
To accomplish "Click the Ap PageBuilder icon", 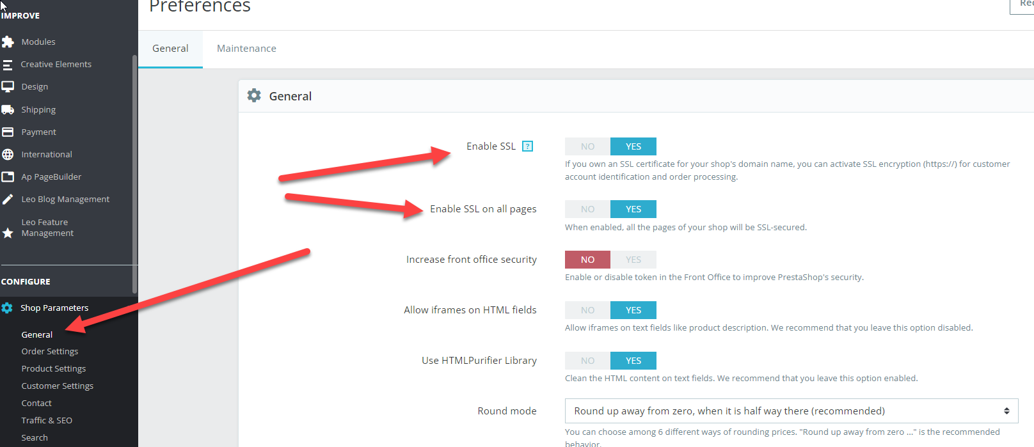I will point(8,176).
